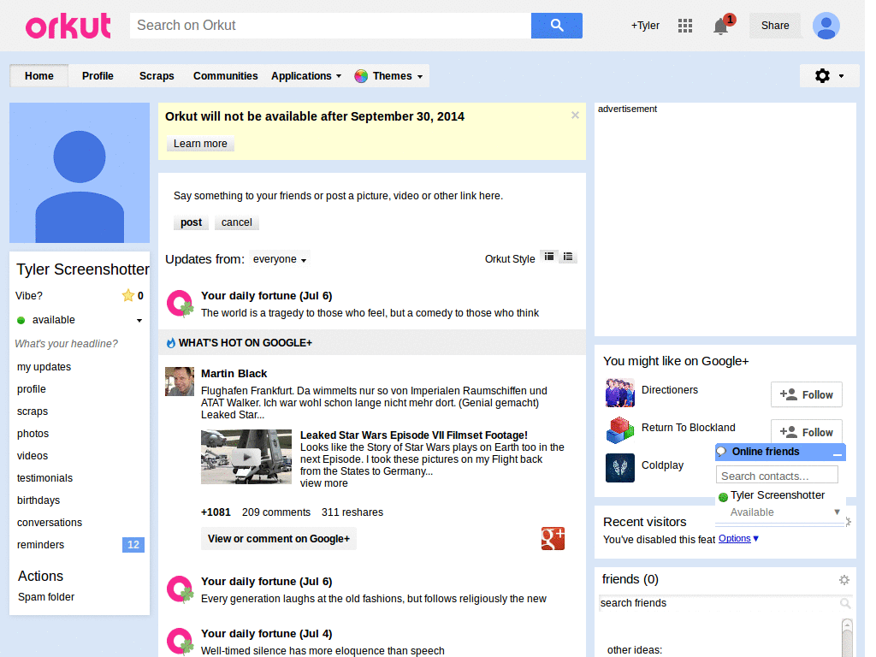Open birthdays in sidebar
876x657 pixels.
pyautogui.click(x=38, y=500)
